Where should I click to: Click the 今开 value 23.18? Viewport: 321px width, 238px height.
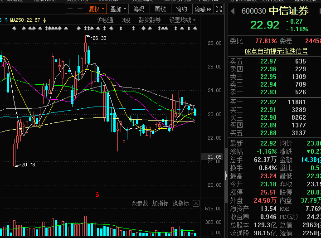(268, 184)
